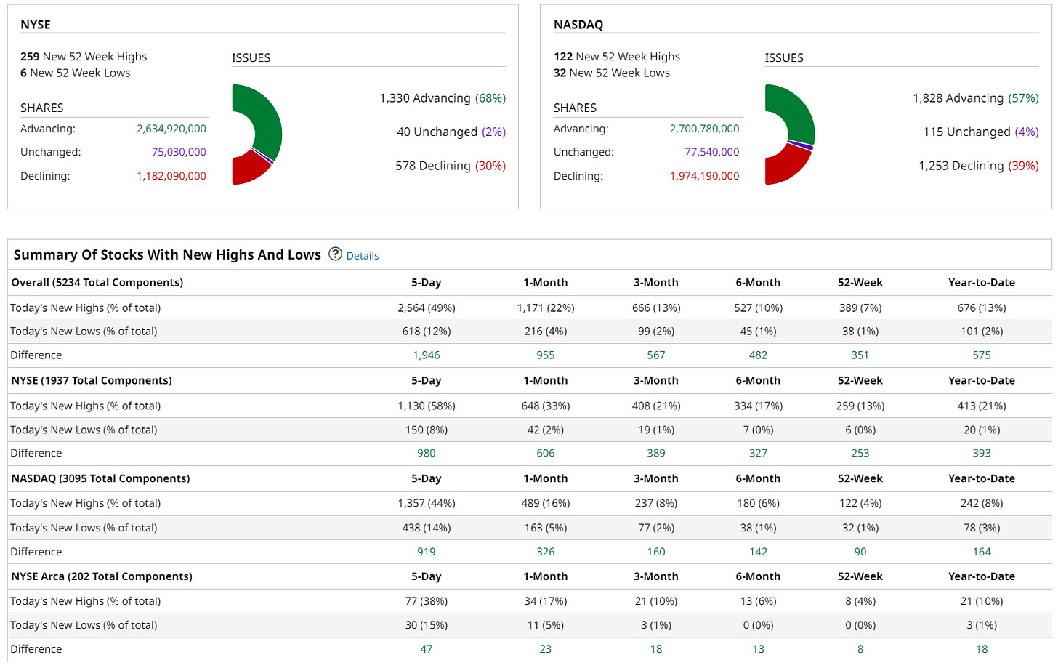1058x671 pixels.
Task: Click NYSE Year-to-Date difference 393
Action: [982, 453]
